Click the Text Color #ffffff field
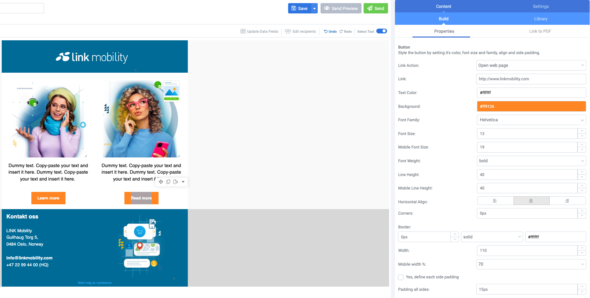Viewport: 590px width, 298px height. click(531, 93)
